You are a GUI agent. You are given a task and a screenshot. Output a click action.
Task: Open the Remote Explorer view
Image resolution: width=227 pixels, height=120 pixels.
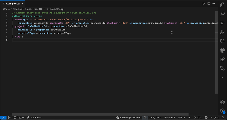(222, 68)
